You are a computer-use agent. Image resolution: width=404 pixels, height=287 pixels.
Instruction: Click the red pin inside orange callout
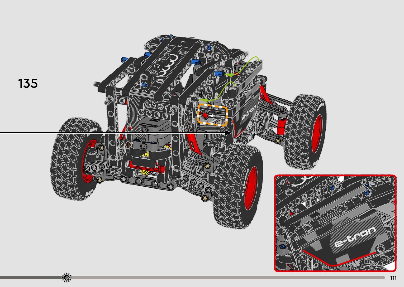[205, 115]
